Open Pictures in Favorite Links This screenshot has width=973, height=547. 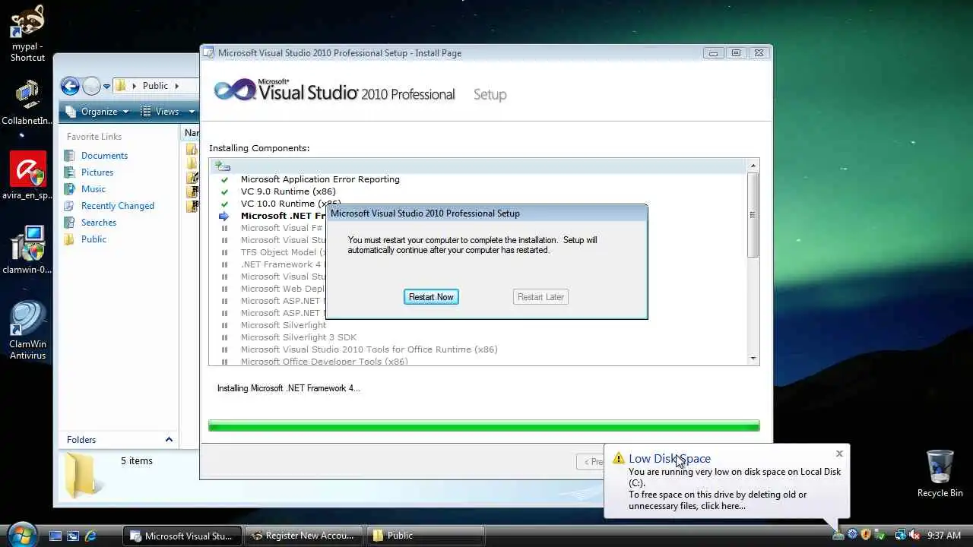(97, 172)
